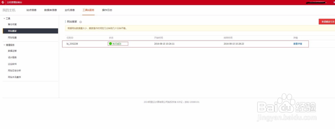Open 备份恢复 in the sidebar

(x=12, y=24)
